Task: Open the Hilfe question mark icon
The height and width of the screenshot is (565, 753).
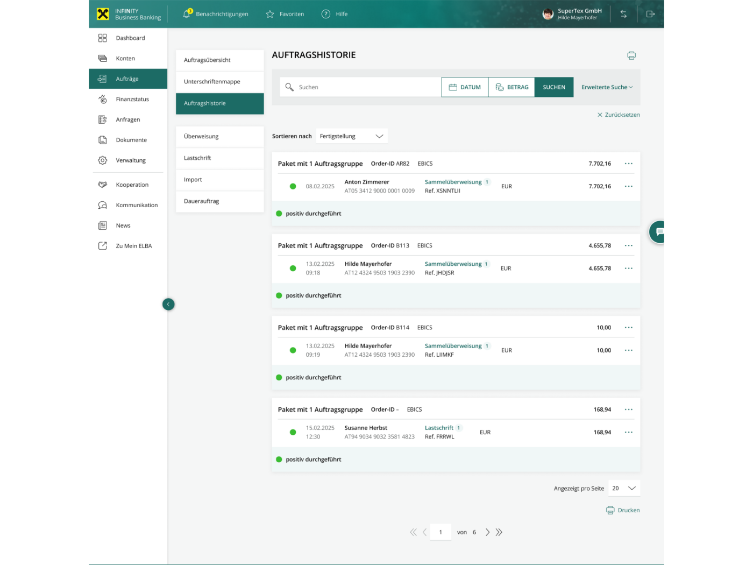Action: pos(326,14)
